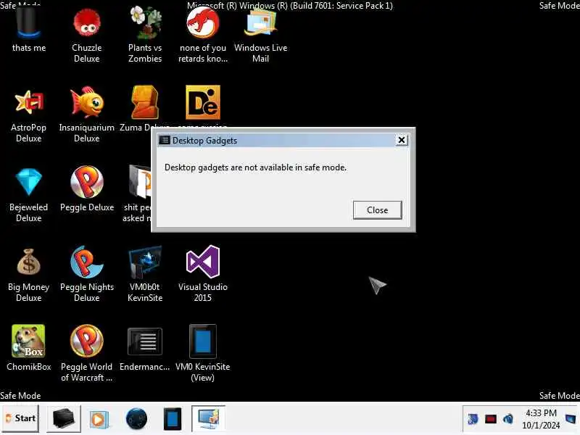Open the Start menu
The image size is (580, 435).
[x=20, y=418]
